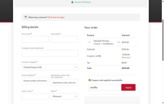Click the Subtotal row $395.00 value
Image resolution: width=164 pixels, height=104 pixels.
(125, 49)
